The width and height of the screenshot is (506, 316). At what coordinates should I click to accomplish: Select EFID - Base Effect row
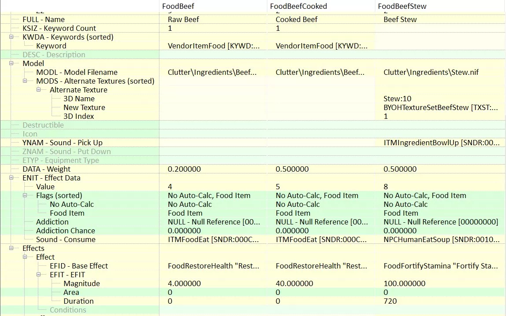(79, 266)
